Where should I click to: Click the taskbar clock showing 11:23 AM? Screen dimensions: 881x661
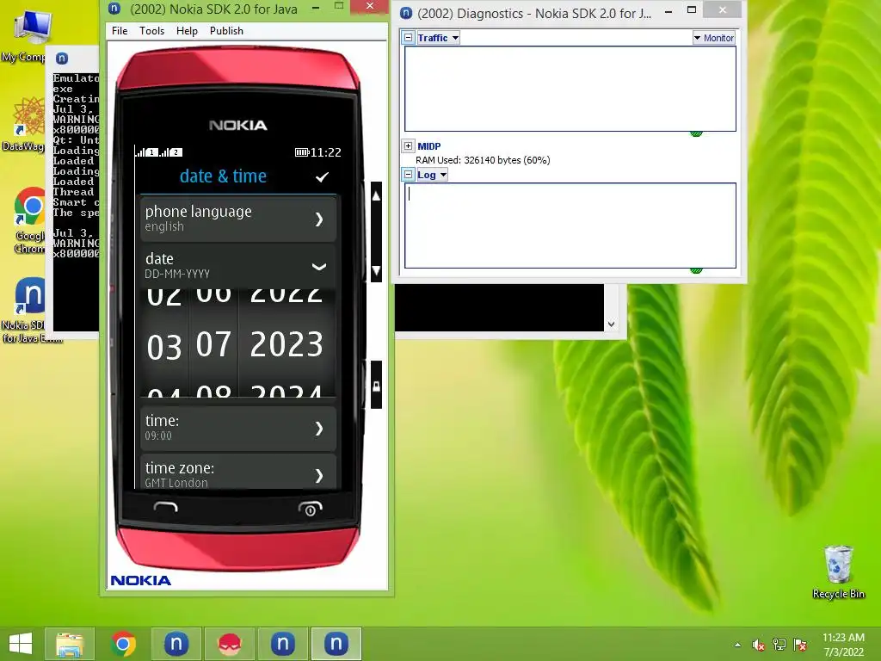pos(843,645)
